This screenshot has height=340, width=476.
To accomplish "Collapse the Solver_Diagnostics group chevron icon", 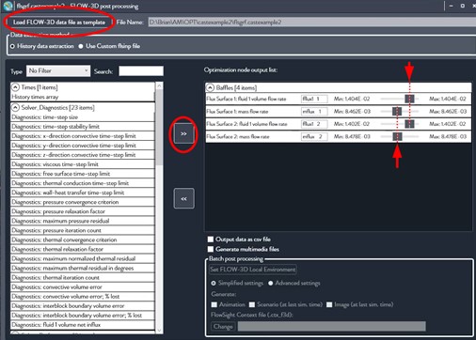I will pos(15,107).
